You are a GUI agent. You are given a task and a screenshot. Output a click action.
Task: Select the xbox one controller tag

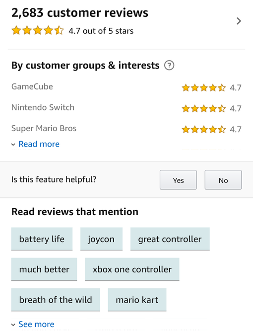point(132,269)
